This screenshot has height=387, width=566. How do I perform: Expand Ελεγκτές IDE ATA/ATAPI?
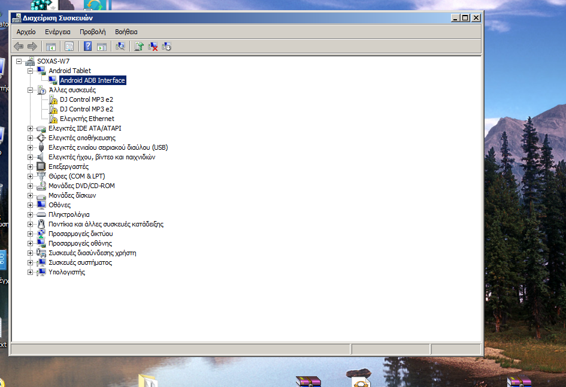pos(31,129)
